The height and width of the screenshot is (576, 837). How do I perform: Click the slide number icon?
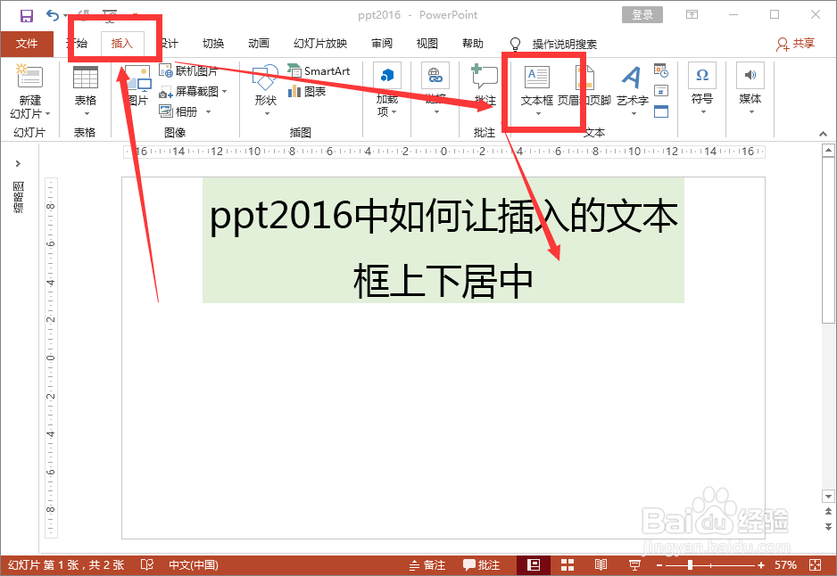[661, 91]
